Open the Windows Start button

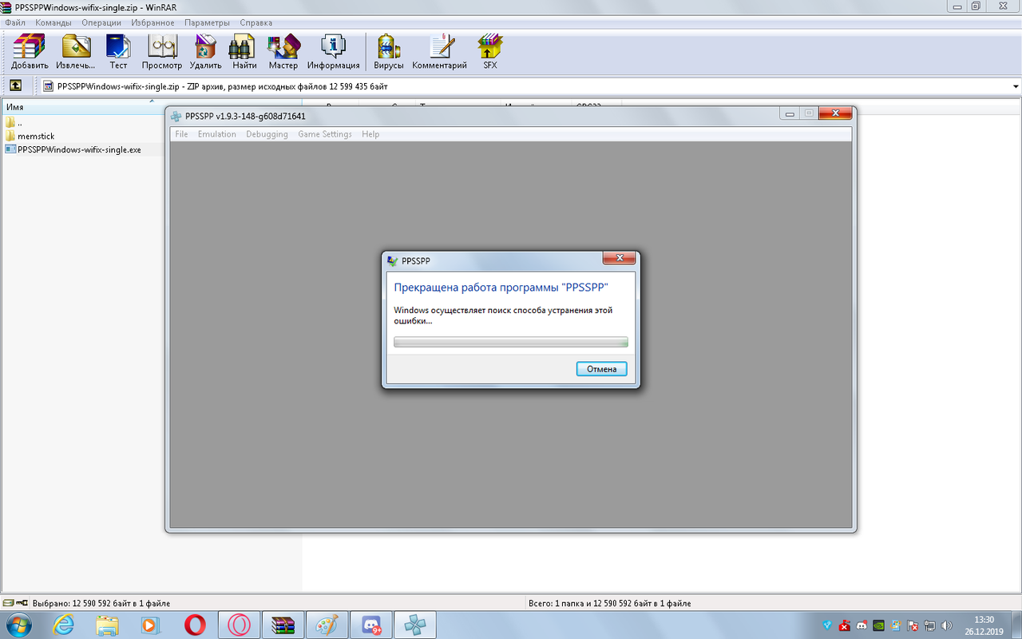[x=18, y=625]
